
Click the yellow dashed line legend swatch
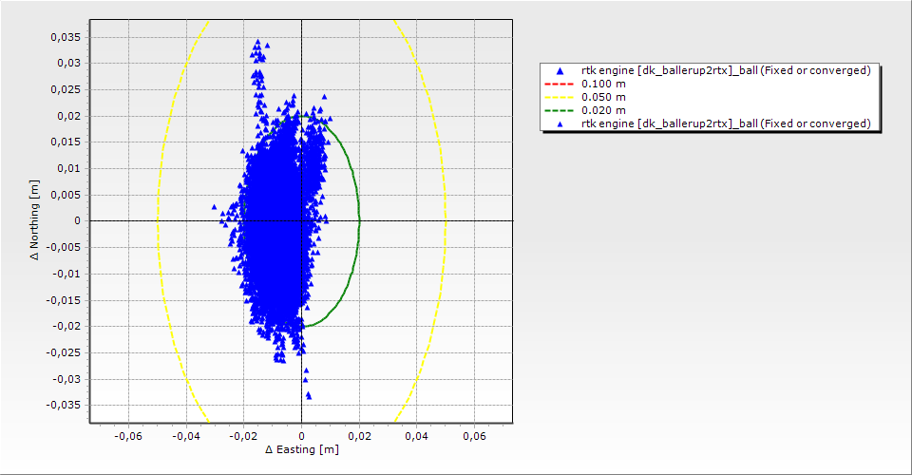pos(559,97)
